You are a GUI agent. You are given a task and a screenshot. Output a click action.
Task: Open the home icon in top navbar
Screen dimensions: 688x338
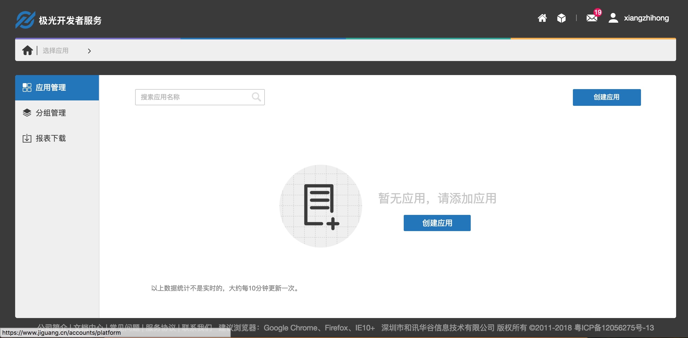pyautogui.click(x=542, y=18)
